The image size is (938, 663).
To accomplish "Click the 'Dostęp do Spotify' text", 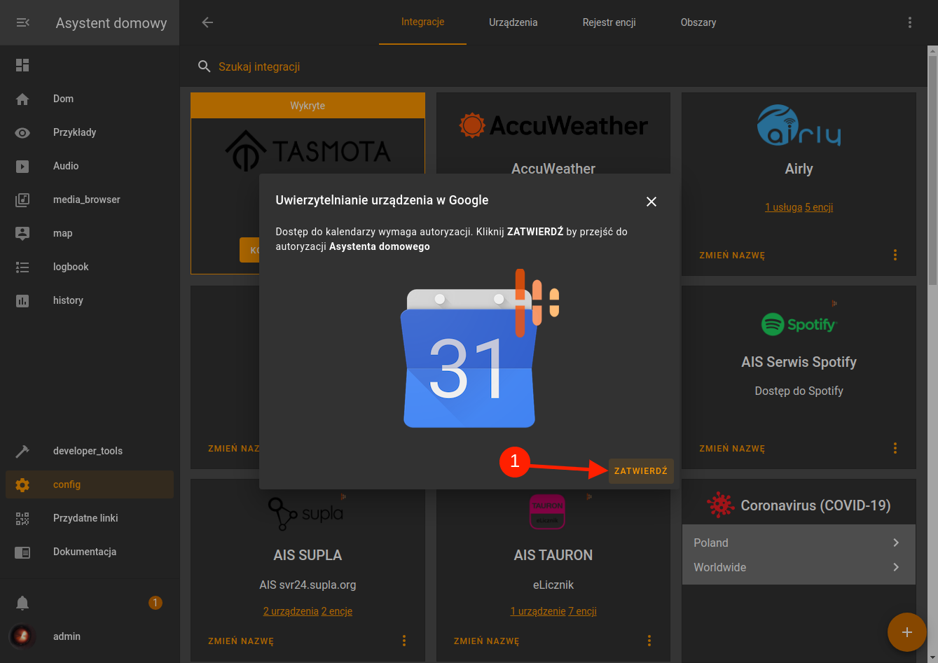I will (799, 391).
